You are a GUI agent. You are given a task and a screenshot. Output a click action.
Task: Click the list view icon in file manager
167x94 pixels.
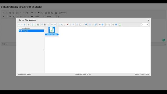click(106, 25)
